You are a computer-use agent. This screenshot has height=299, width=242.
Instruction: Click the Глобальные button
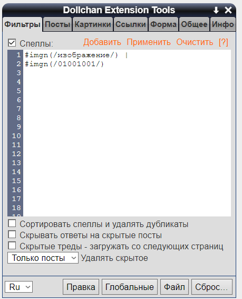pos(130,287)
